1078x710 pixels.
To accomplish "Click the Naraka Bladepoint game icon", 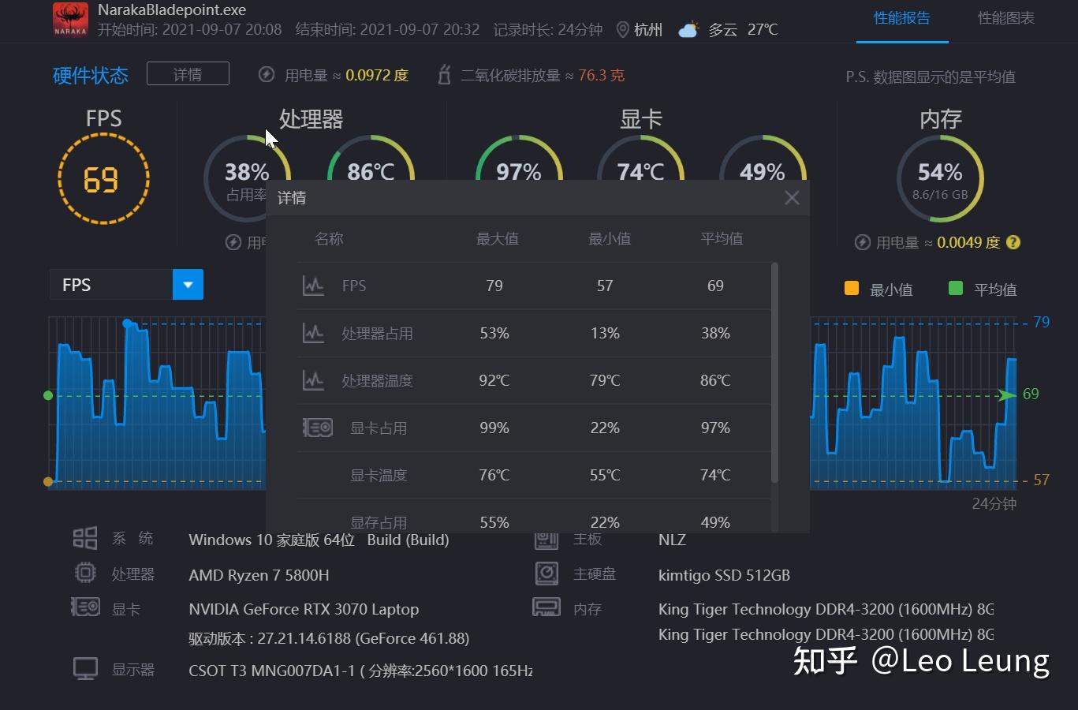I will pos(70,19).
